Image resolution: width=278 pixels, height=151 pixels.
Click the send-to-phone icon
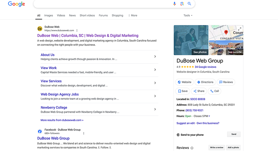[178, 135]
